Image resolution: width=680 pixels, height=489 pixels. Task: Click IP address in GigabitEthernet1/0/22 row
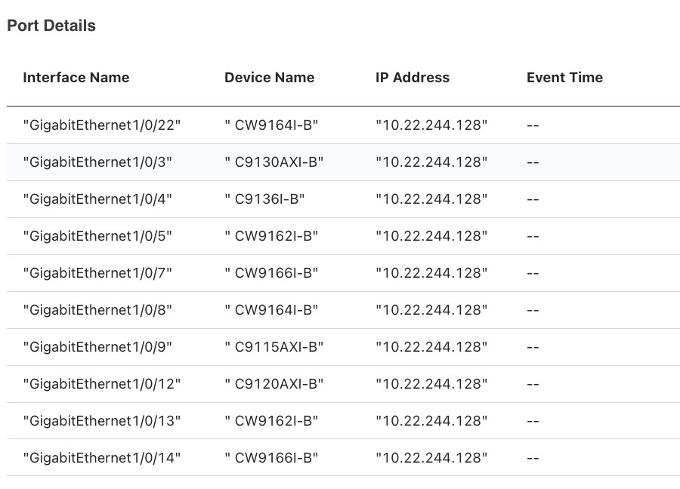point(431,125)
